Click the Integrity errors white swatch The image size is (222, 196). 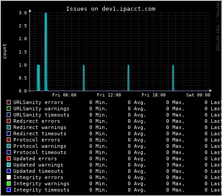click(8, 177)
